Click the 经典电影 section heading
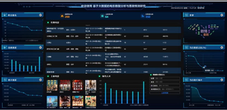 tap(55, 23)
